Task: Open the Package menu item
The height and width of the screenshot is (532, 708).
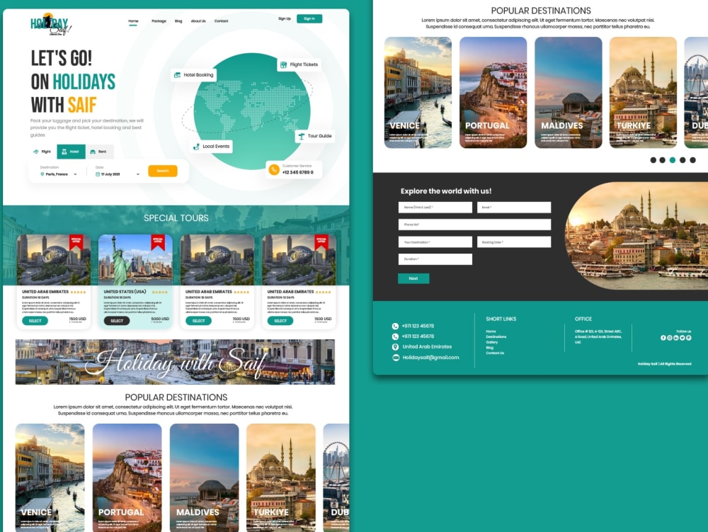Action: click(x=159, y=21)
